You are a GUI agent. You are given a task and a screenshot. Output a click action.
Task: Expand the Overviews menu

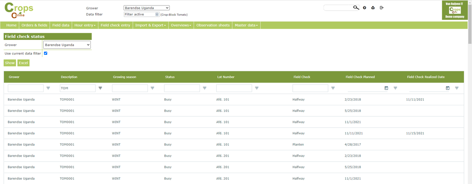pyautogui.click(x=181, y=25)
